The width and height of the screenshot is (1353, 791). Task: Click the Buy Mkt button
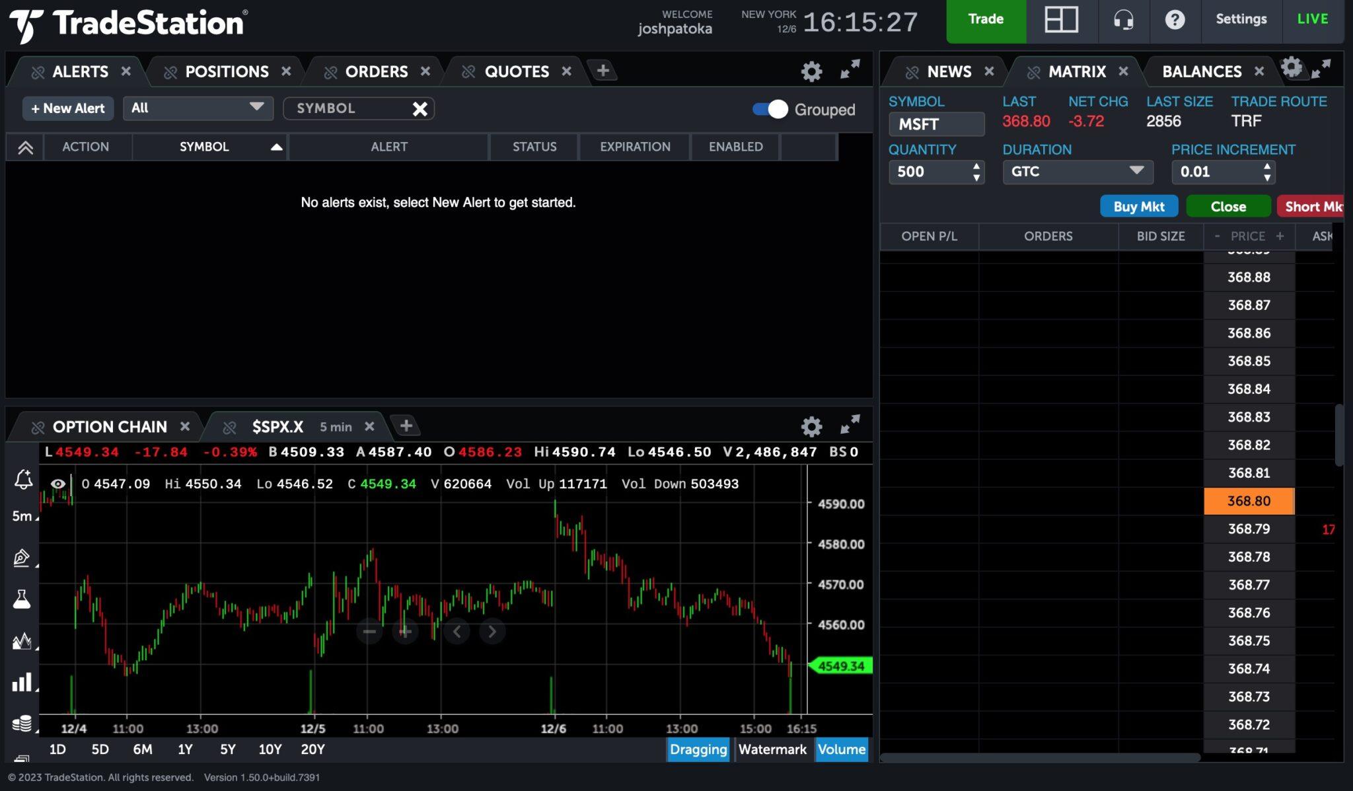pos(1138,206)
